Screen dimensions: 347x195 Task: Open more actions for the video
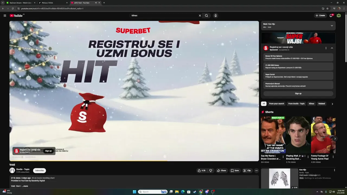click(x=256, y=171)
